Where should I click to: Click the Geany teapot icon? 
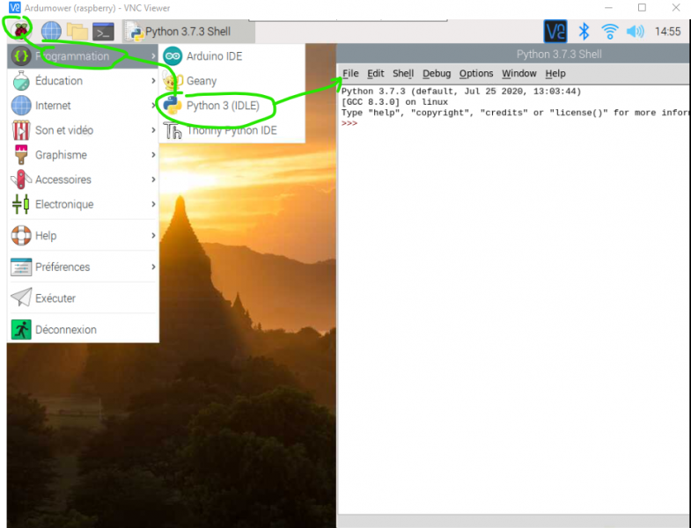pos(173,81)
